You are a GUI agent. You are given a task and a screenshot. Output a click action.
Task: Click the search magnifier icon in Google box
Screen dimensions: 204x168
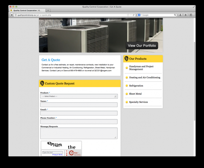coord(175,15)
